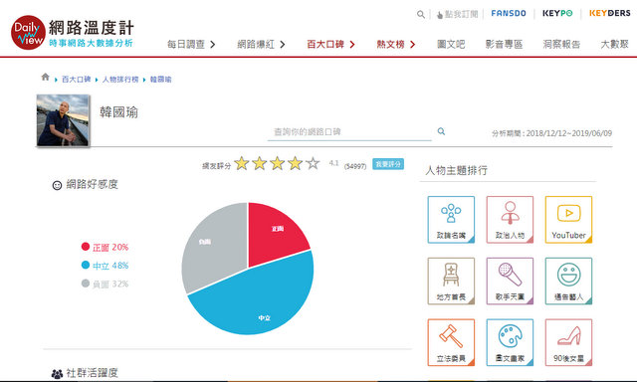Rate with the third star
637x382 pixels.
coord(277,163)
